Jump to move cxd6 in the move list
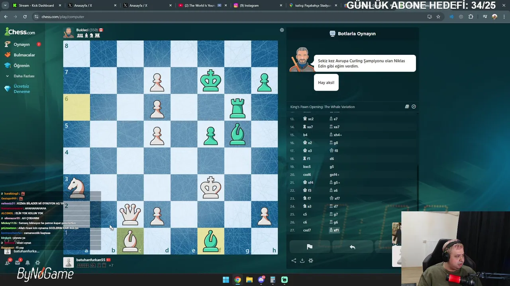This screenshot has height=286, width=510. tap(307, 174)
